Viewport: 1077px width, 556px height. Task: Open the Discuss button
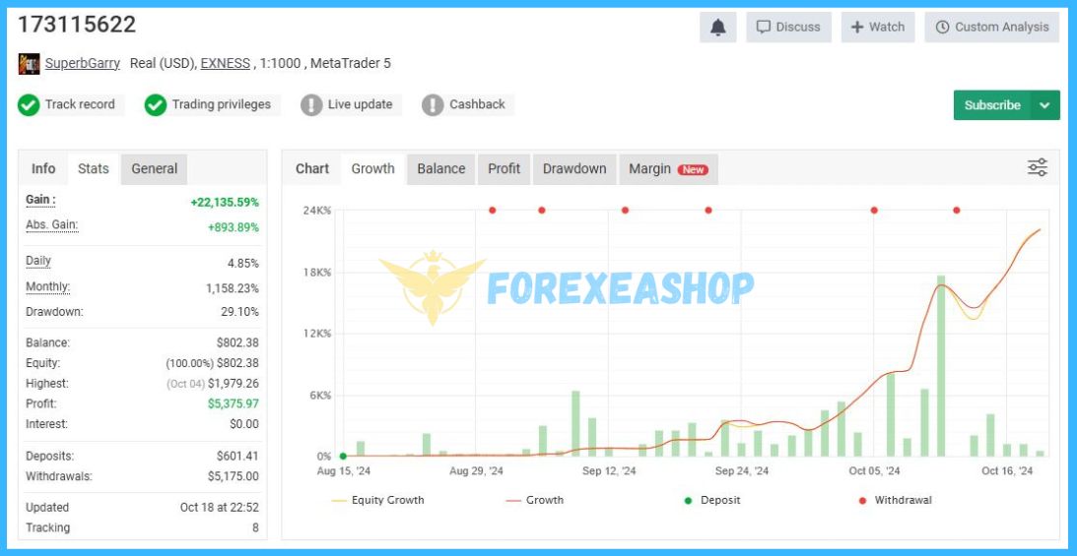tap(788, 28)
